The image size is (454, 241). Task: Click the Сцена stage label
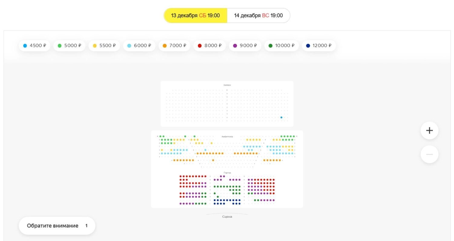[x=227, y=217]
